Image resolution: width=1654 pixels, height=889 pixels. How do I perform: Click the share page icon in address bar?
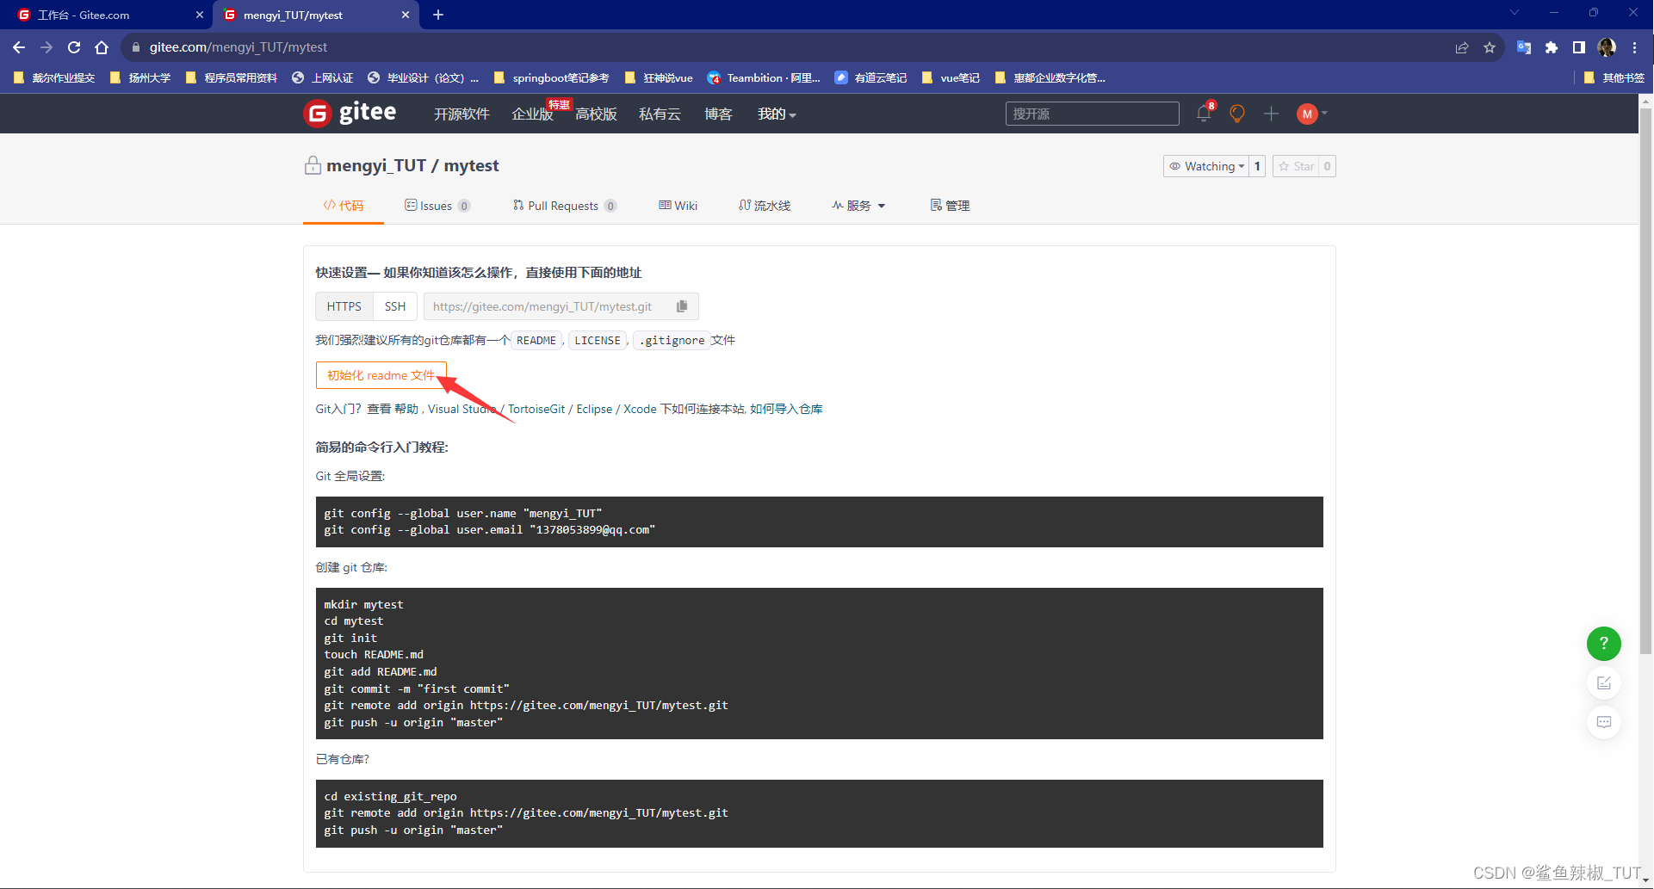tap(1462, 47)
